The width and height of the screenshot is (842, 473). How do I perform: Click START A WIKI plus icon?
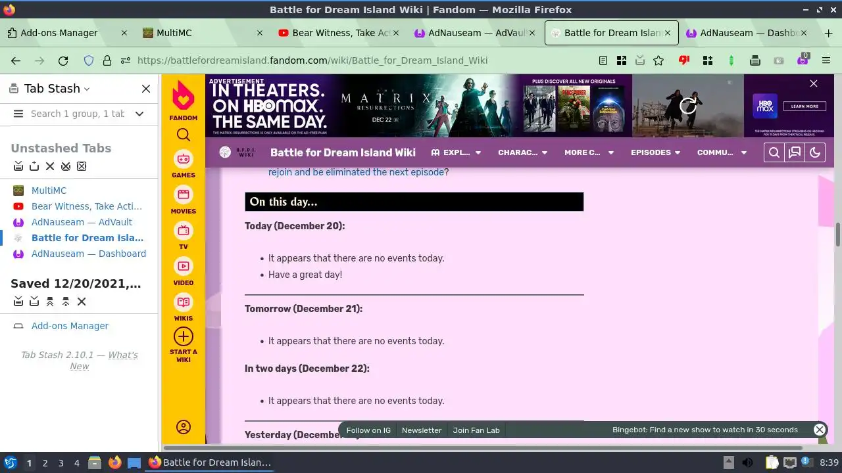pyautogui.click(x=184, y=336)
